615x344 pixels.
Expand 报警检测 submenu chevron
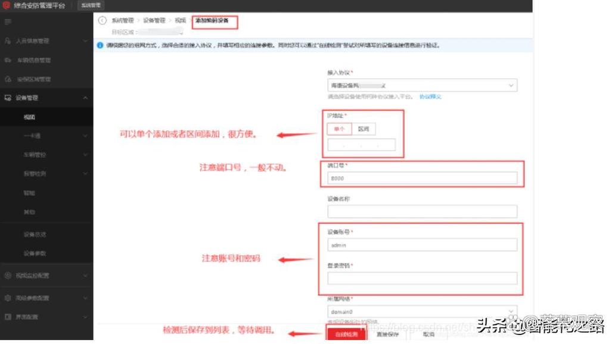pyautogui.click(x=85, y=174)
